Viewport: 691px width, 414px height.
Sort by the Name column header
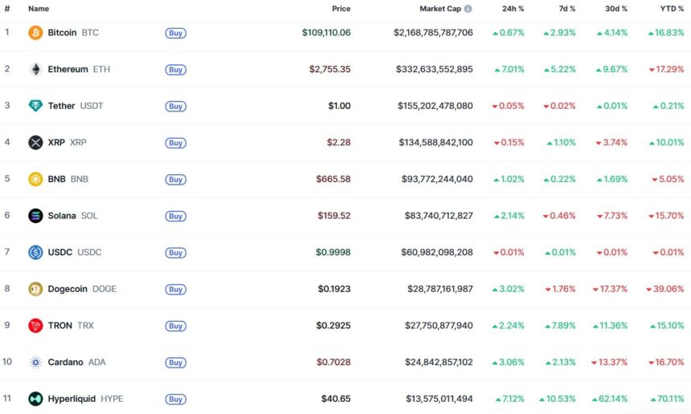pos(39,9)
